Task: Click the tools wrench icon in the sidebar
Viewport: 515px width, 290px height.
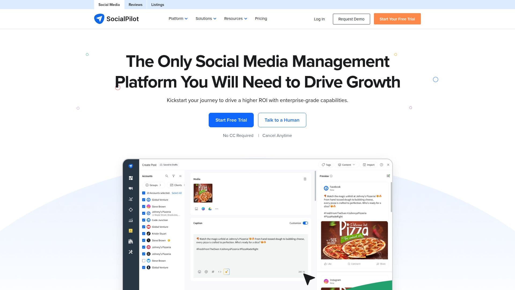Action: point(131,252)
